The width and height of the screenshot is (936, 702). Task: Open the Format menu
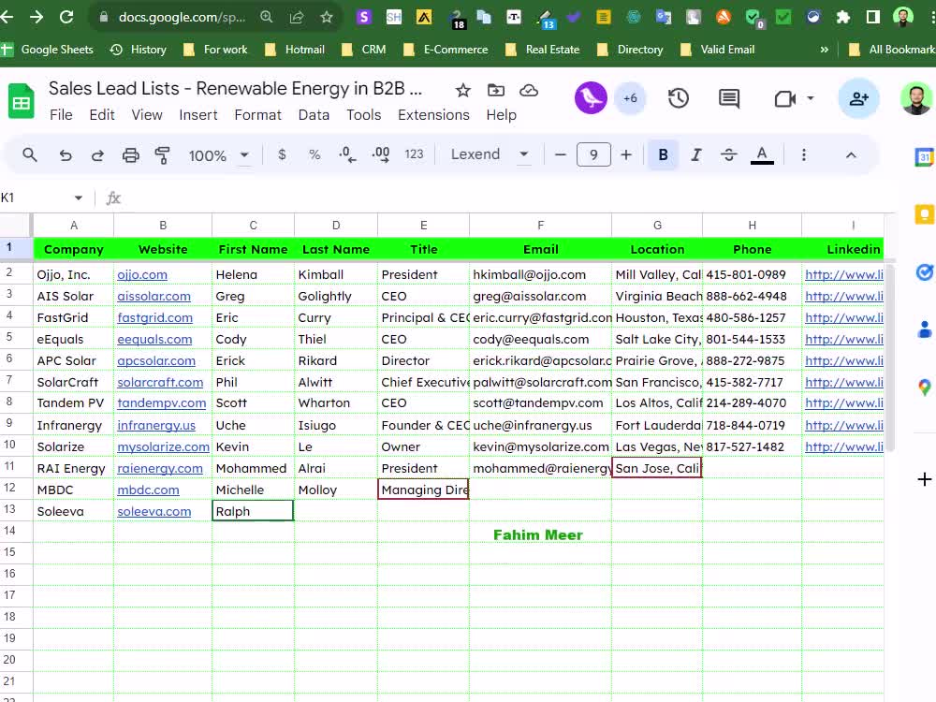tap(258, 114)
